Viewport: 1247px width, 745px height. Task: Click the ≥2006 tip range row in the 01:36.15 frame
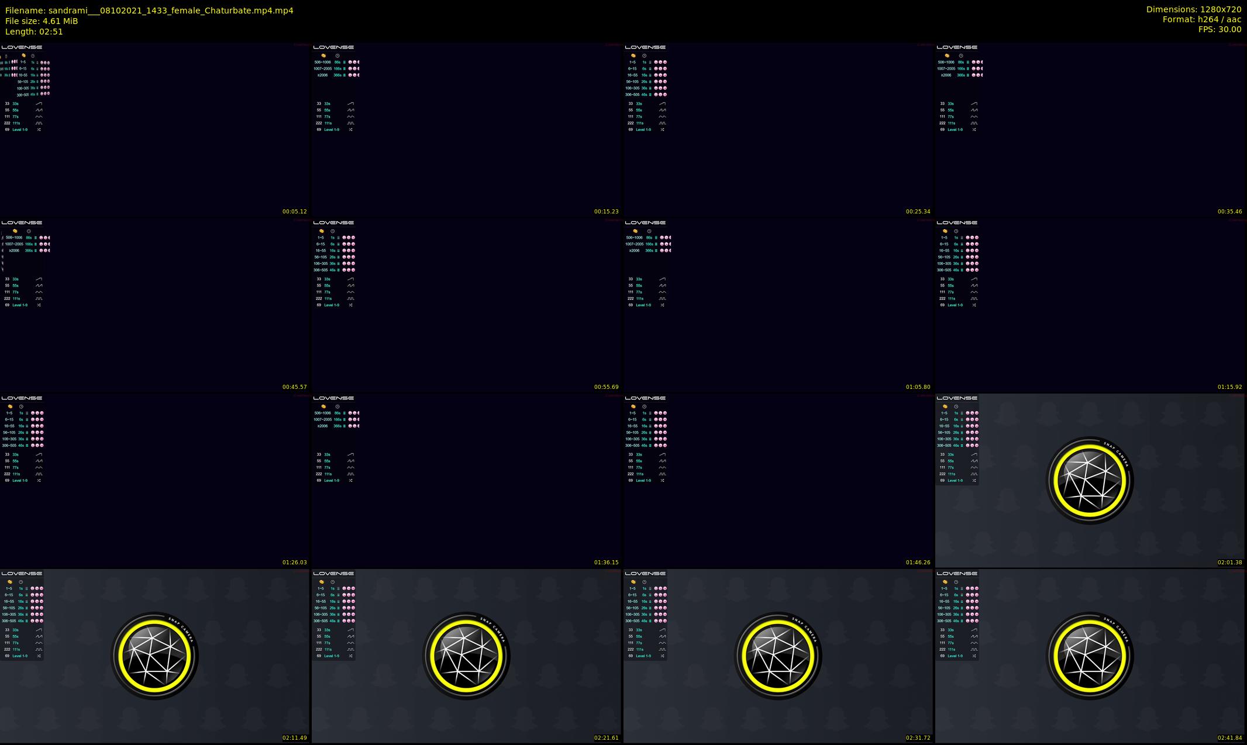[322, 426]
